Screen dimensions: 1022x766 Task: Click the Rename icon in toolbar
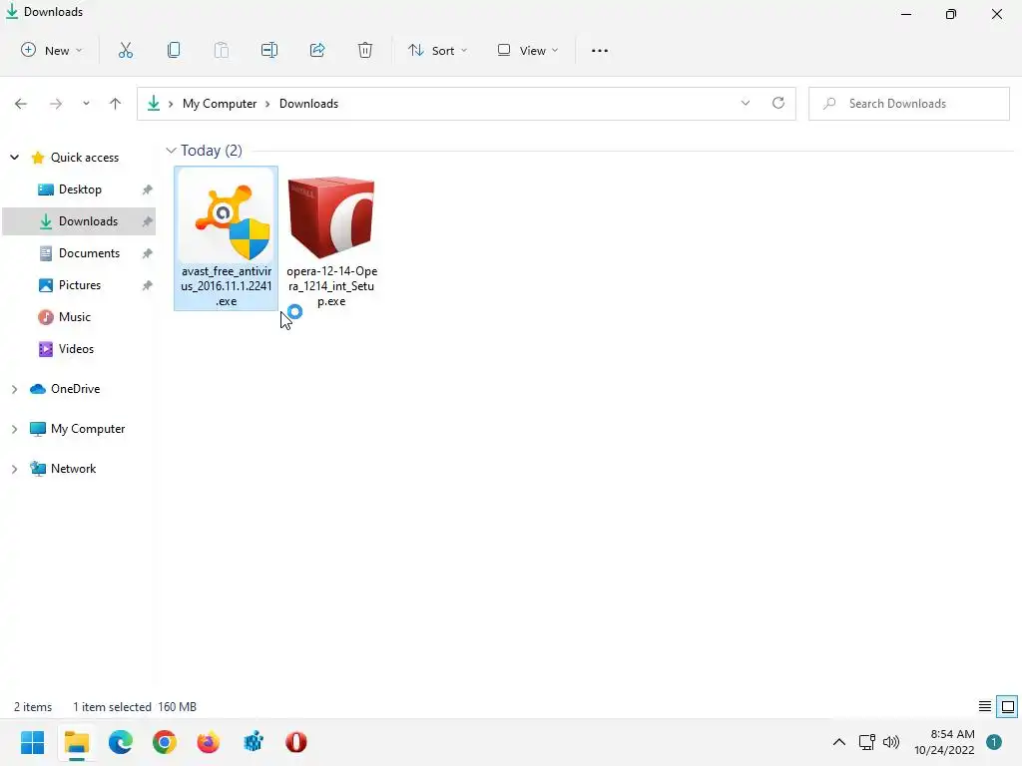[269, 50]
